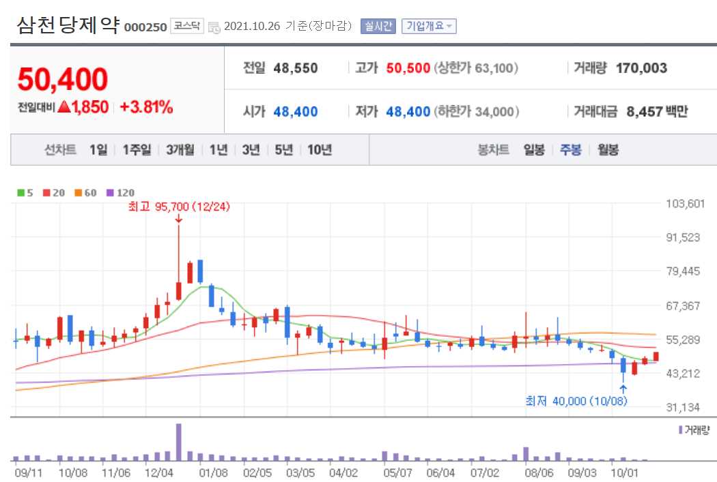The width and height of the screenshot is (717, 482).
Task: Select the 10년 line chart tab
Action: [x=319, y=150]
